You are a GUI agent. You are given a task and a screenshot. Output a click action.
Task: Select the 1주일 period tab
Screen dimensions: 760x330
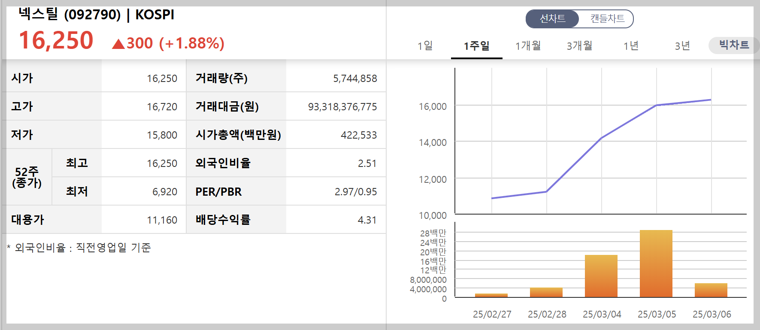[477, 45]
